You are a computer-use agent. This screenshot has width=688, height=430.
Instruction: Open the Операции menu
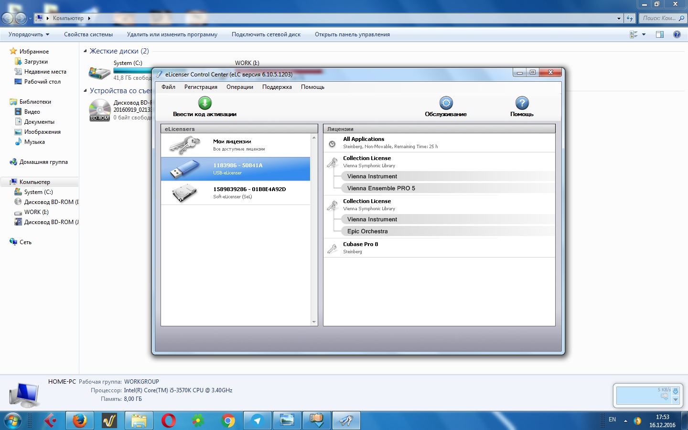[240, 87]
